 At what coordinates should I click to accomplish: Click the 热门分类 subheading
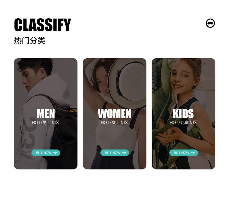tap(30, 41)
